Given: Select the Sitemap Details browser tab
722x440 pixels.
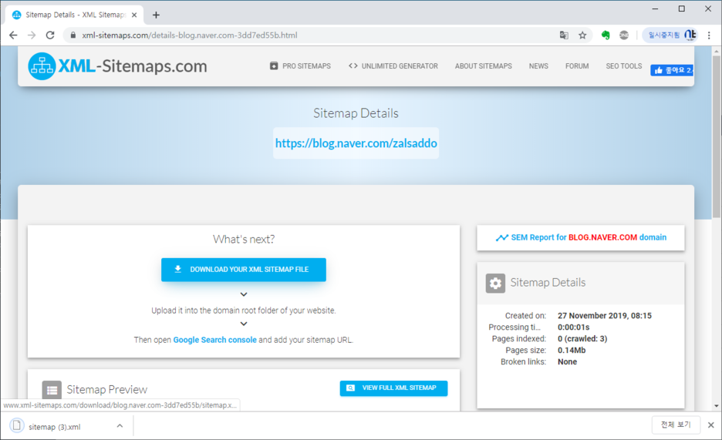Looking at the screenshot, I should [75, 15].
